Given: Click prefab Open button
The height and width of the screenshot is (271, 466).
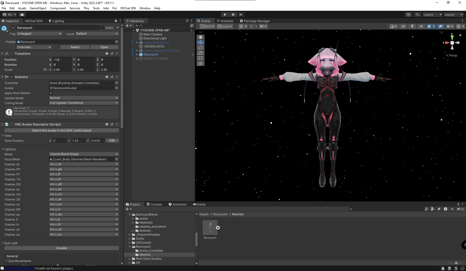Looking at the screenshot, I should (x=104, y=47).
